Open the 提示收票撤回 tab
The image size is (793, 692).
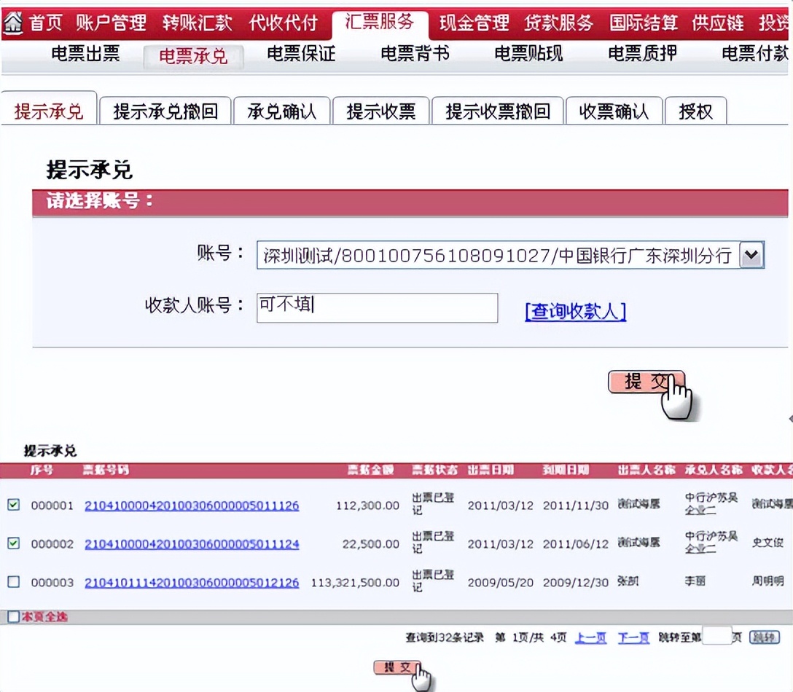497,109
